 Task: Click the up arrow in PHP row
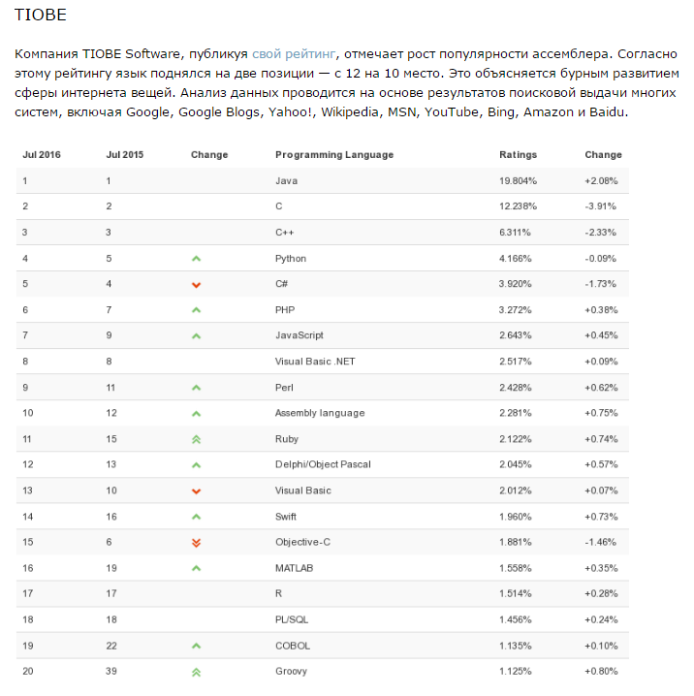tap(196, 310)
